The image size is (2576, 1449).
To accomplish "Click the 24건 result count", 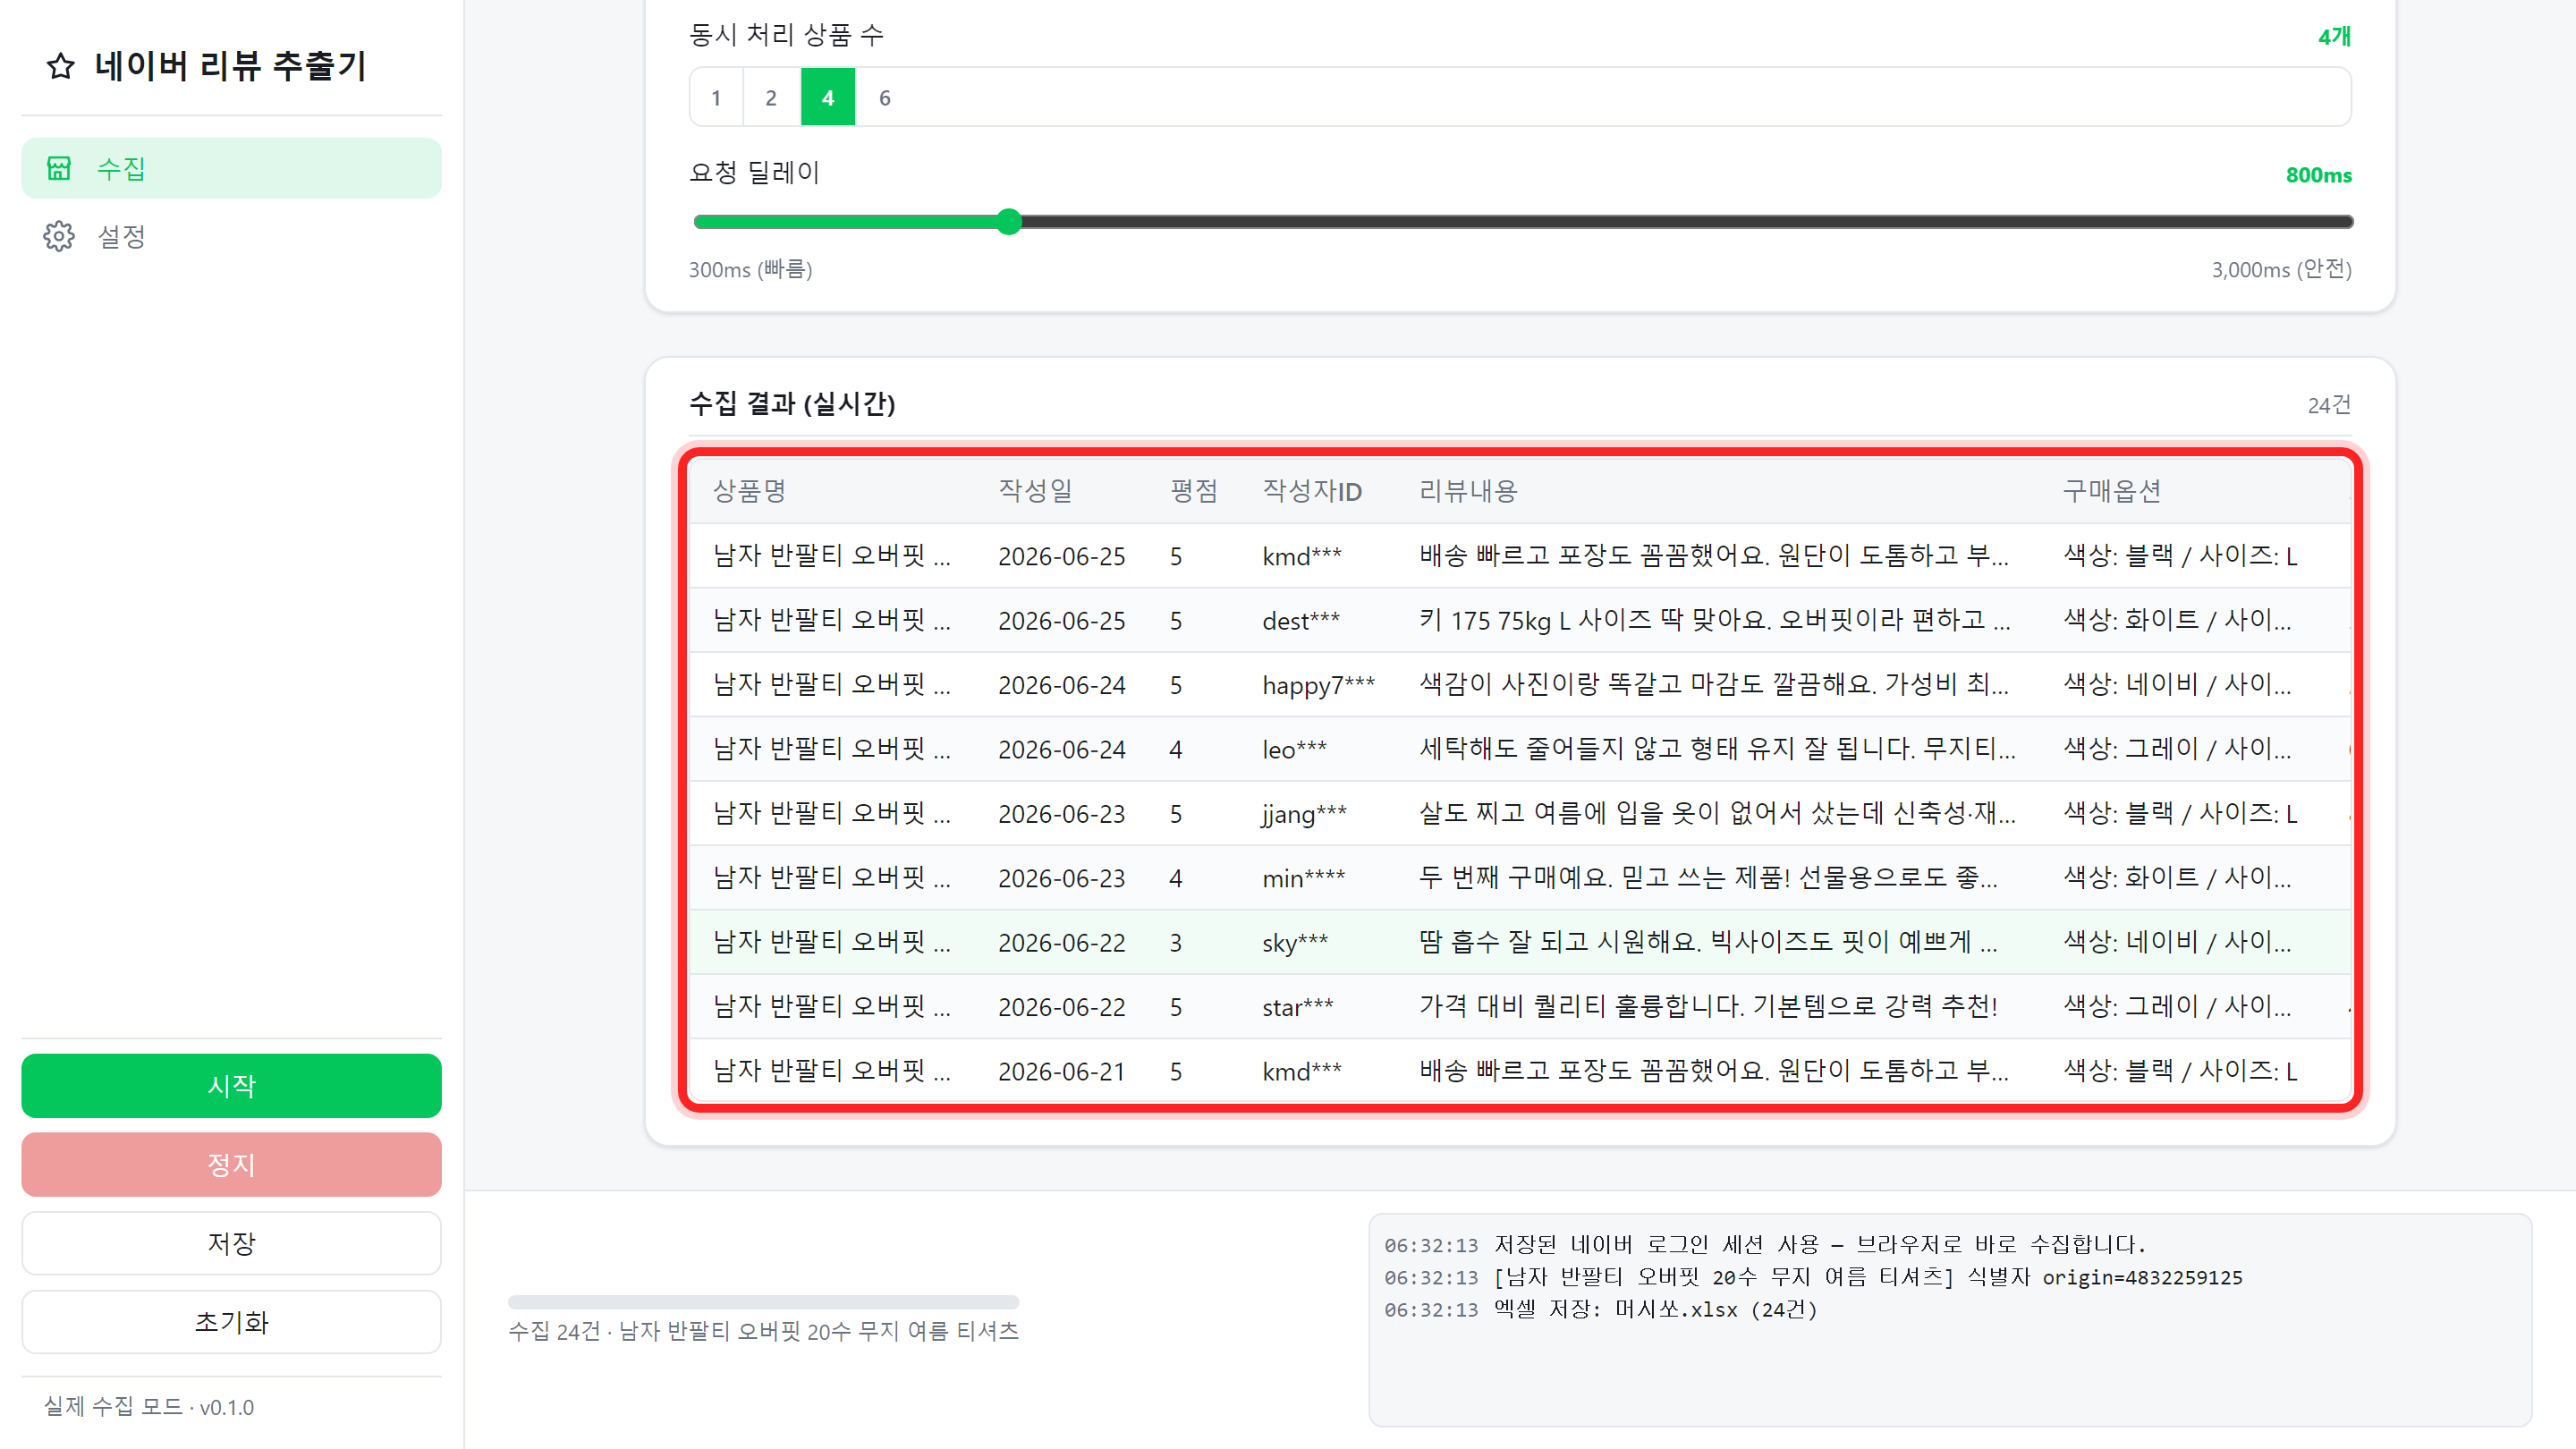I will click(x=2329, y=405).
